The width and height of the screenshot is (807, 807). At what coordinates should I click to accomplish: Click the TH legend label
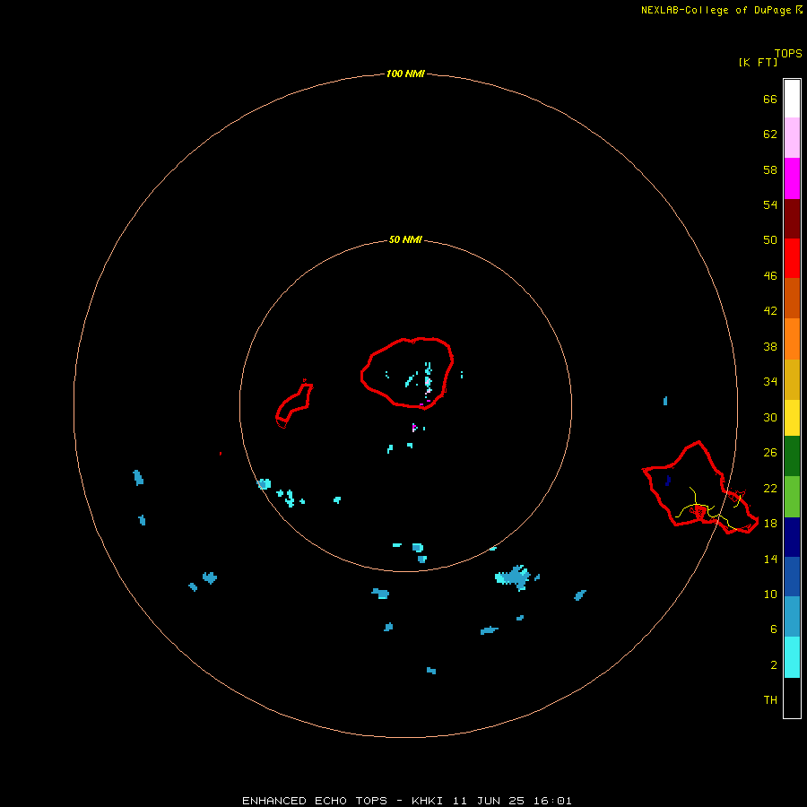click(x=770, y=700)
